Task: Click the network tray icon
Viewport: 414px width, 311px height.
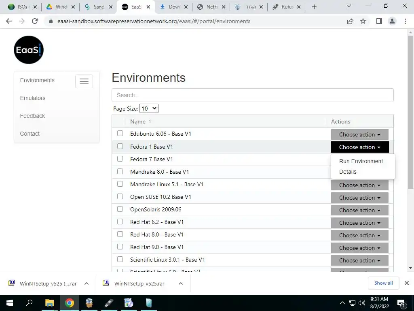Action: pyautogui.click(x=352, y=303)
